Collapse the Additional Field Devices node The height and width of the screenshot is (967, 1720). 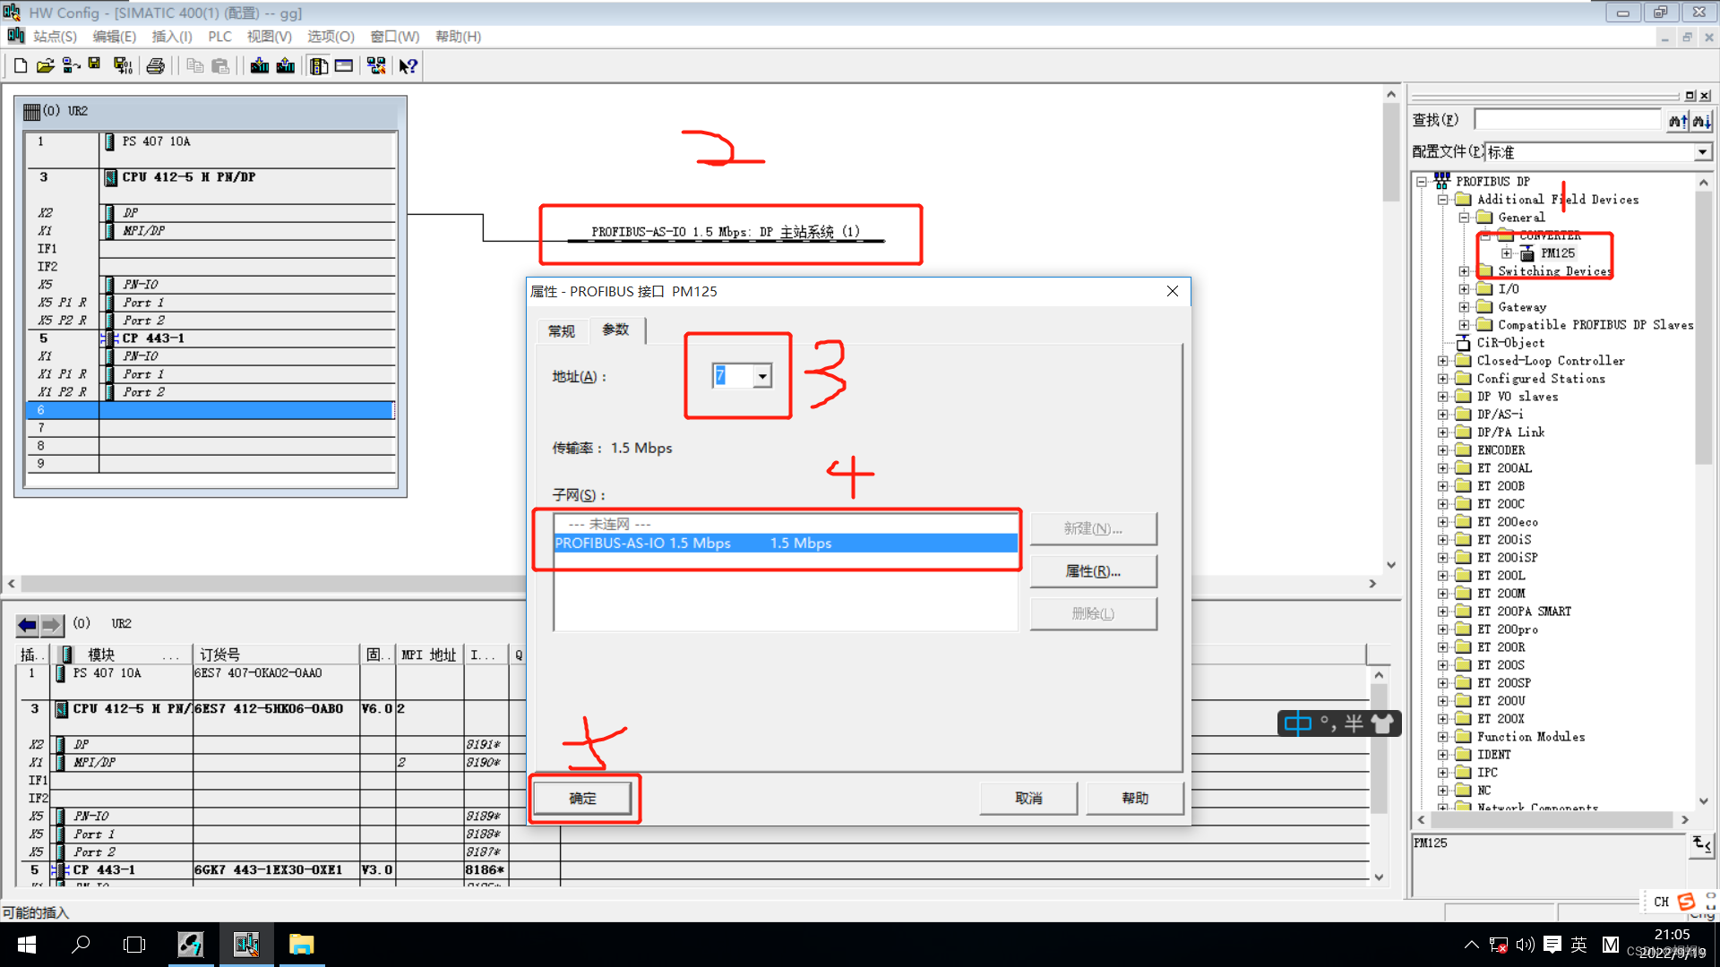[x=1443, y=200]
